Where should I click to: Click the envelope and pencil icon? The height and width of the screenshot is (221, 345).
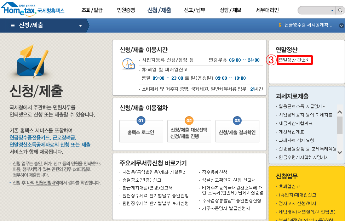(x=33, y=61)
